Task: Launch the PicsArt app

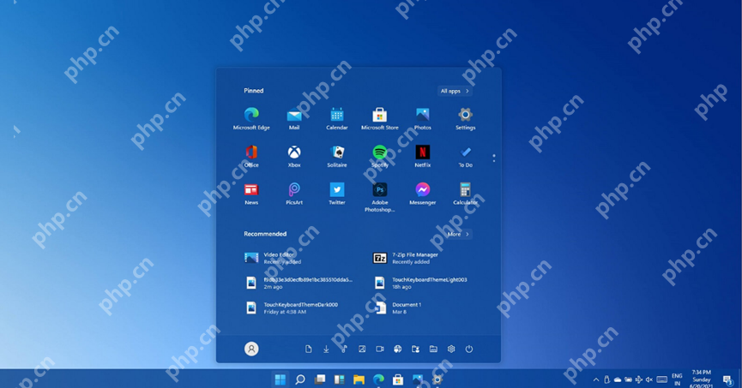Action: 294,194
